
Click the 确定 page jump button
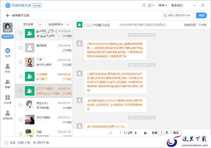(x=176, y=133)
